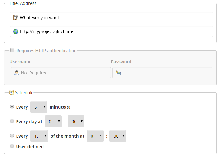Select the Every day at radio option
The image size is (222, 158).
pos(12,121)
